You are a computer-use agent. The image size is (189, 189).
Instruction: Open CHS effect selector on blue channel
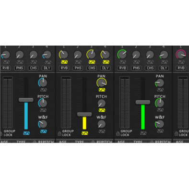(34, 68)
